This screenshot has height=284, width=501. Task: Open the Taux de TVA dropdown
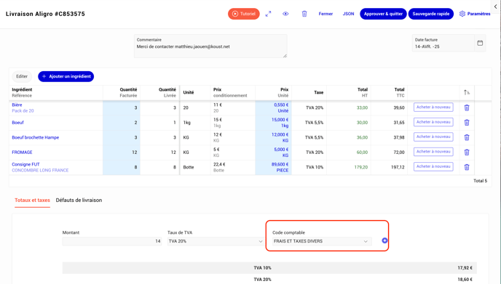coord(216,241)
